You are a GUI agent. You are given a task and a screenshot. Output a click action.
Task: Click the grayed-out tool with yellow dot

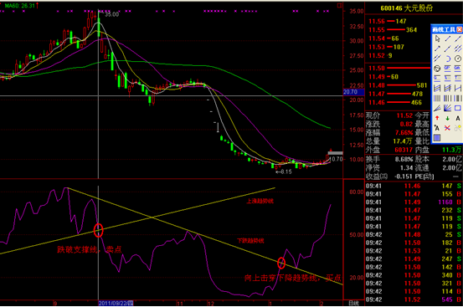tap(458, 128)
